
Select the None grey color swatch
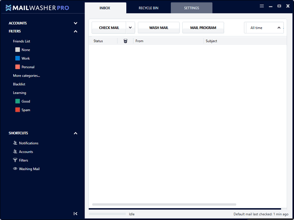17,50
